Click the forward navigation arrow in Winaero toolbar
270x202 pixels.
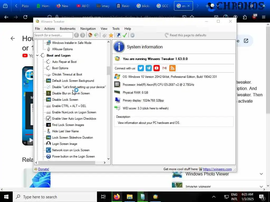(83, 35)
